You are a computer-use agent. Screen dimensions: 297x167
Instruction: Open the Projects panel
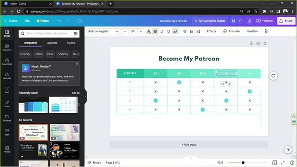click(x=7, y=118)
